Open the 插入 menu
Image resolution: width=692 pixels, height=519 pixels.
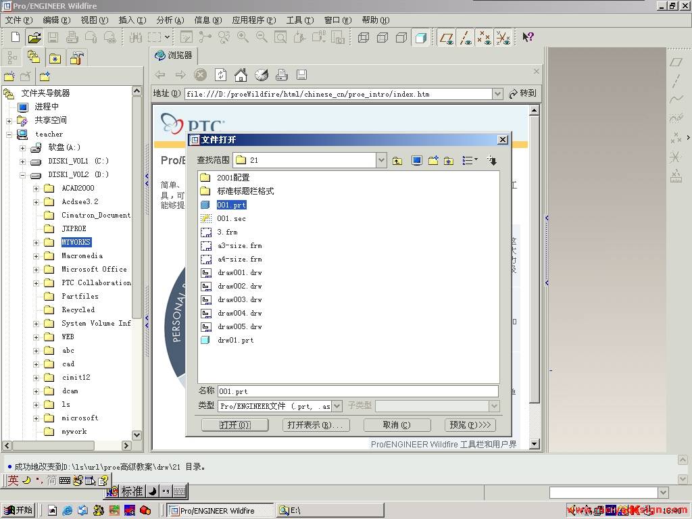pyautogui.click(x=132, y=20)
